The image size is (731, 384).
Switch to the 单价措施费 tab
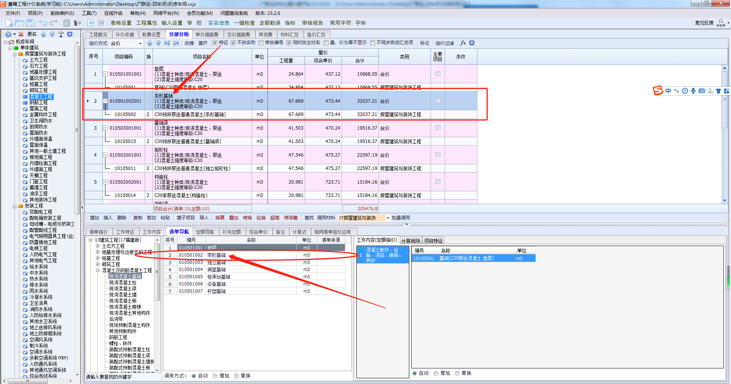click(207, 35)
